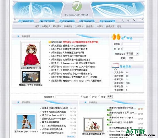The width and height of the screenshot is (158, 138).
Task: Focus the 内容搜索 search text field
Action: [x=67, y=97]
